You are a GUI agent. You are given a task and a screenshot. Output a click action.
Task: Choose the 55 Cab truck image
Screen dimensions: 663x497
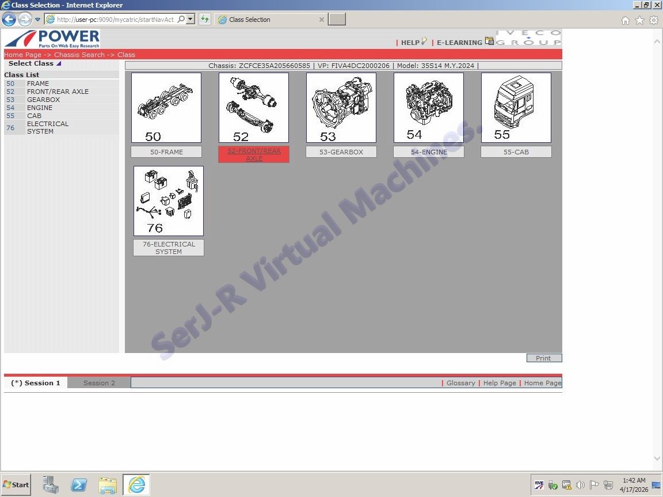[x=516, y=108]
